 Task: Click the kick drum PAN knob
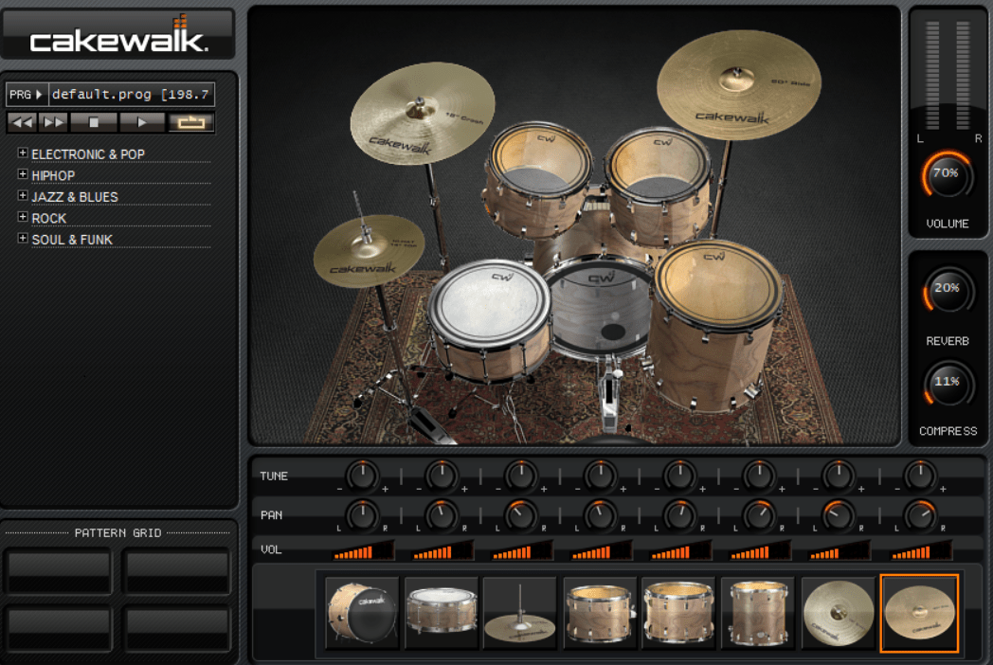(x=362, y=515)
